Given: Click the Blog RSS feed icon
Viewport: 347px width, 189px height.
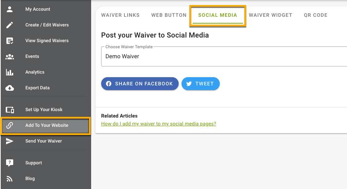Looking at the screenshot, I should 10,179.
